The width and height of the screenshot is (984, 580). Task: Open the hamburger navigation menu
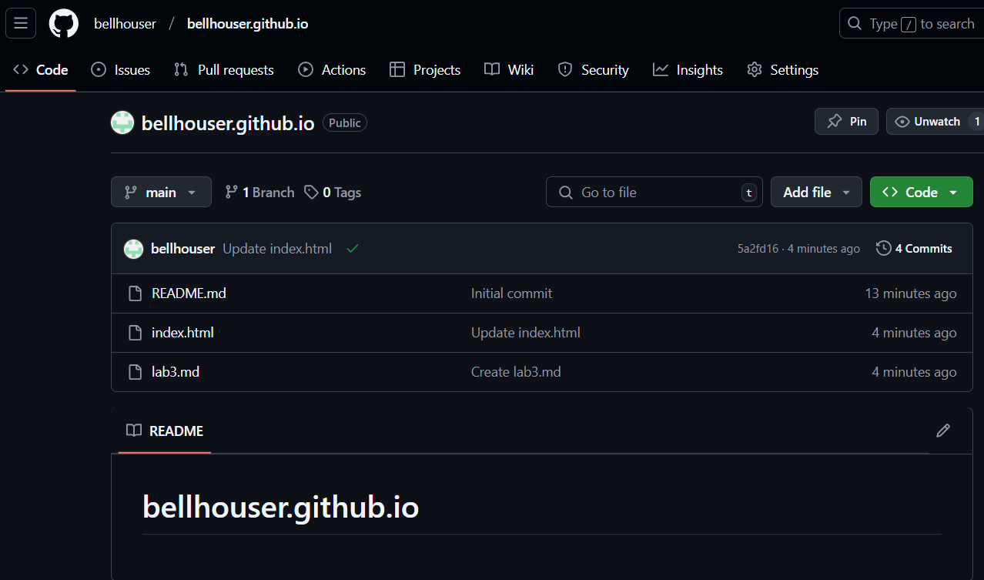pos(21,23)
